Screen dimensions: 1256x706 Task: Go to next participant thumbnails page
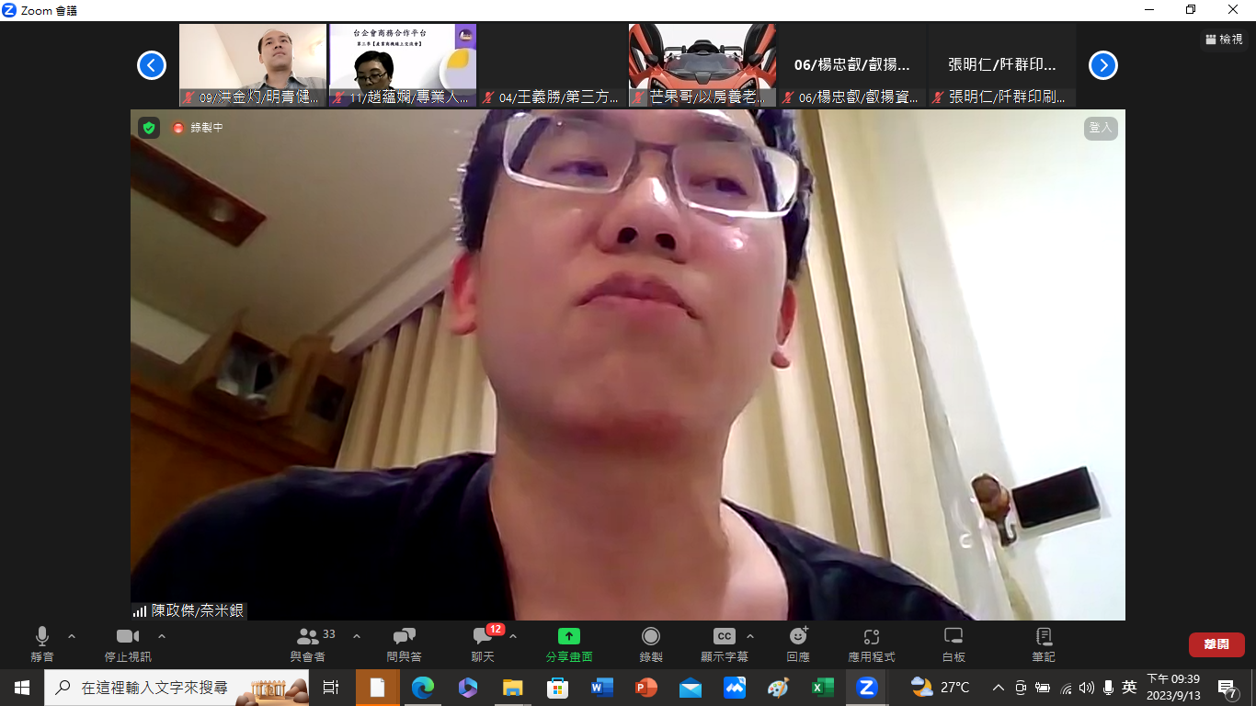point(1103,65)
